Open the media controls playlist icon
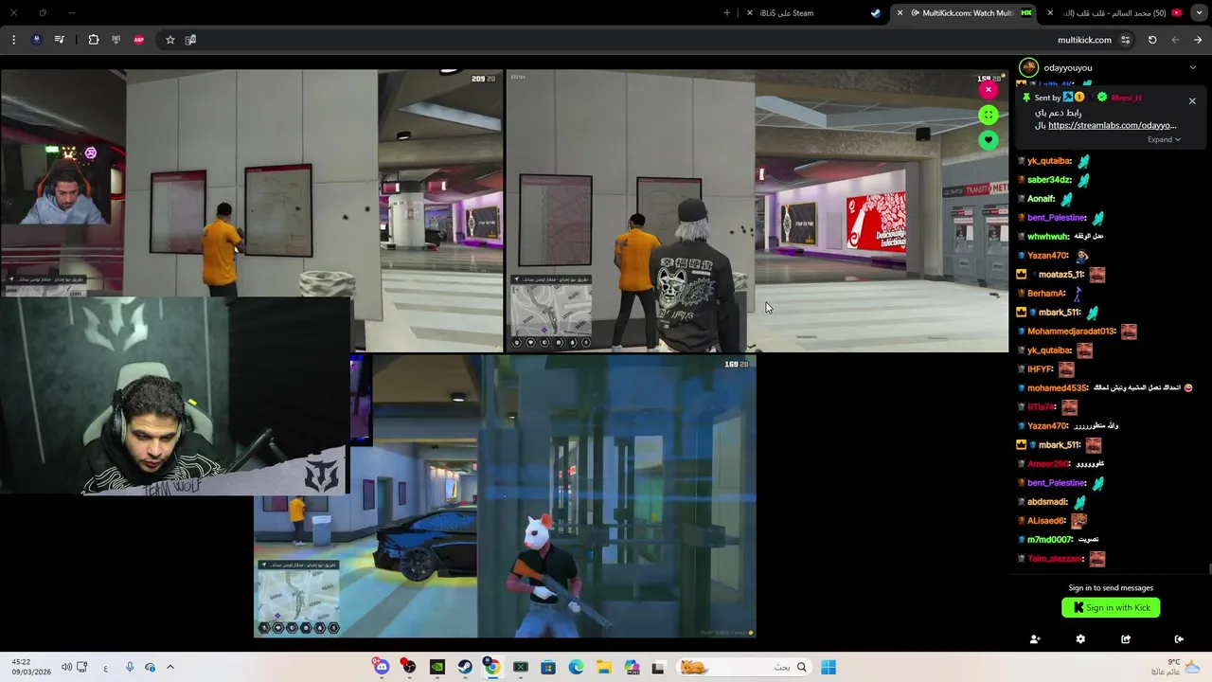 (x=60, y=40)
